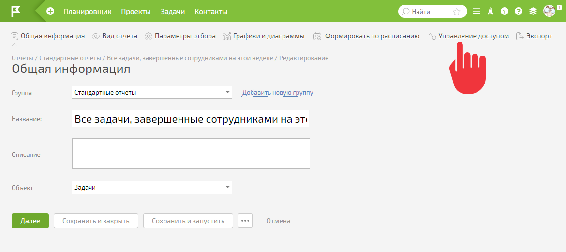Open the Планировщик menu
Viewport: 566px width, 252px height.
point(88,12)
